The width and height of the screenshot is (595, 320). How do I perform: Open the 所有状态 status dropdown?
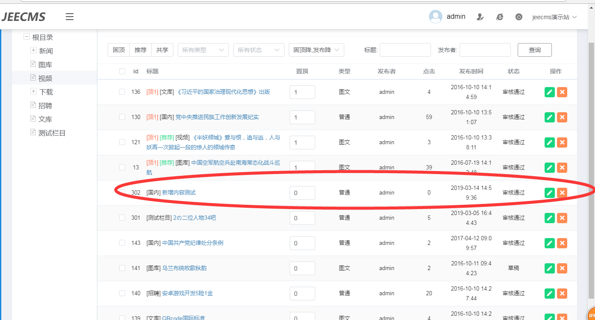tap(258, 50)
